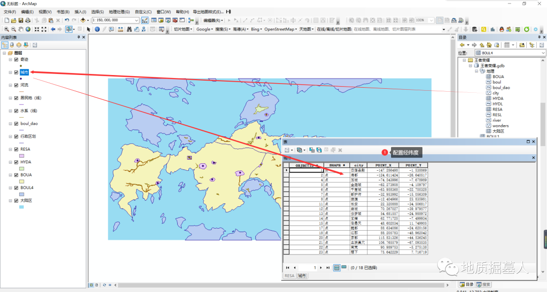The height and width of the screenshot is (292, 547).
Task: Uncheck the RESA layer
Action: [16, 150]
